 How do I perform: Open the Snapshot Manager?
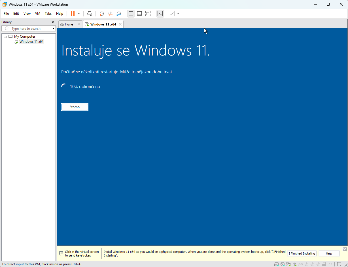pos(119,13)
